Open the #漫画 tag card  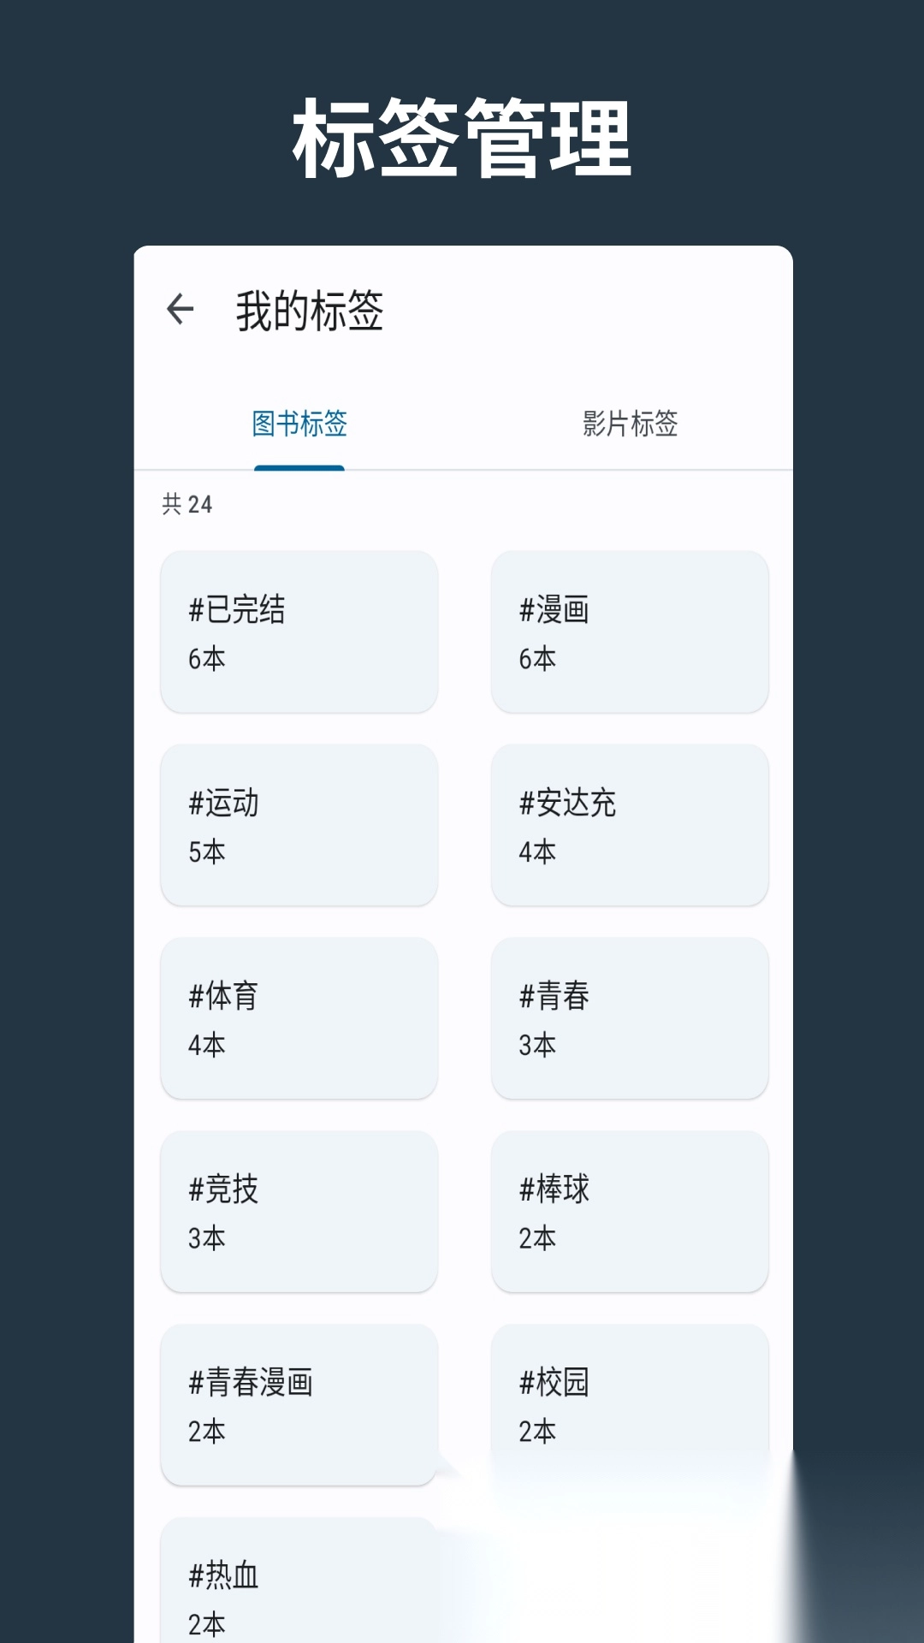(x=629, y=632)
